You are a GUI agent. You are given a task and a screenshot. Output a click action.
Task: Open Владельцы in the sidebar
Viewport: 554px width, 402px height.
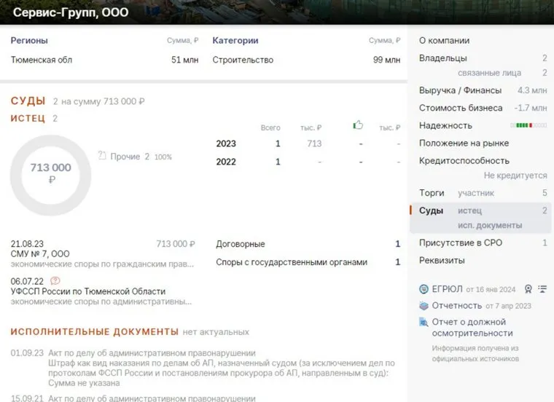(x=443, y=58)
